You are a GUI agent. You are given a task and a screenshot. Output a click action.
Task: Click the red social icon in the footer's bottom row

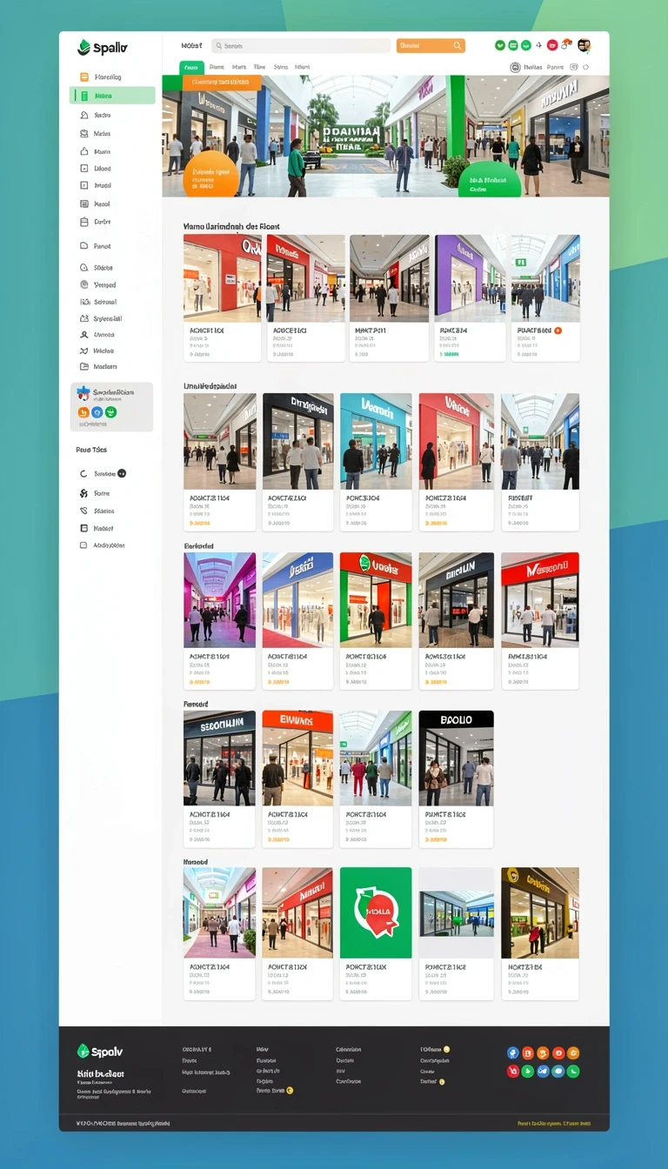[x=513, y=1072]
